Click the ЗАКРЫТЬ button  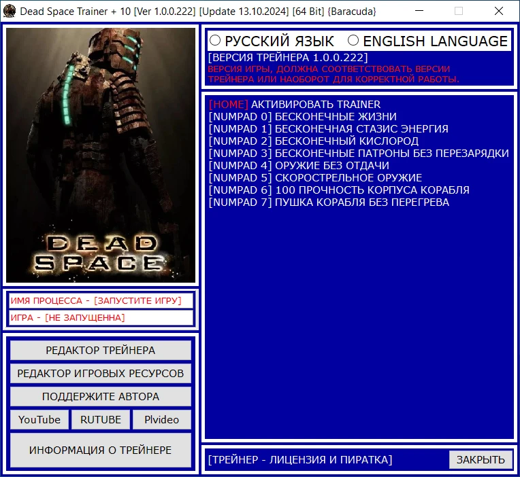click(481, 459)
